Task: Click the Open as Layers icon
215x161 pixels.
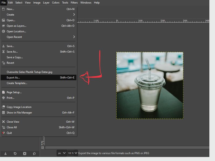Action: tap(3, 26)
